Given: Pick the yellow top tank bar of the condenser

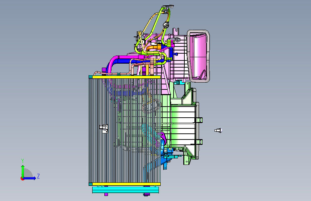Looking at the screenshot, I should click(126, 77).
